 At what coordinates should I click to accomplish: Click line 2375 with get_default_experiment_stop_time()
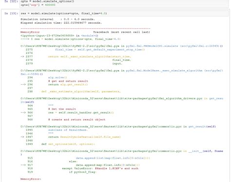tap(85, 50)
